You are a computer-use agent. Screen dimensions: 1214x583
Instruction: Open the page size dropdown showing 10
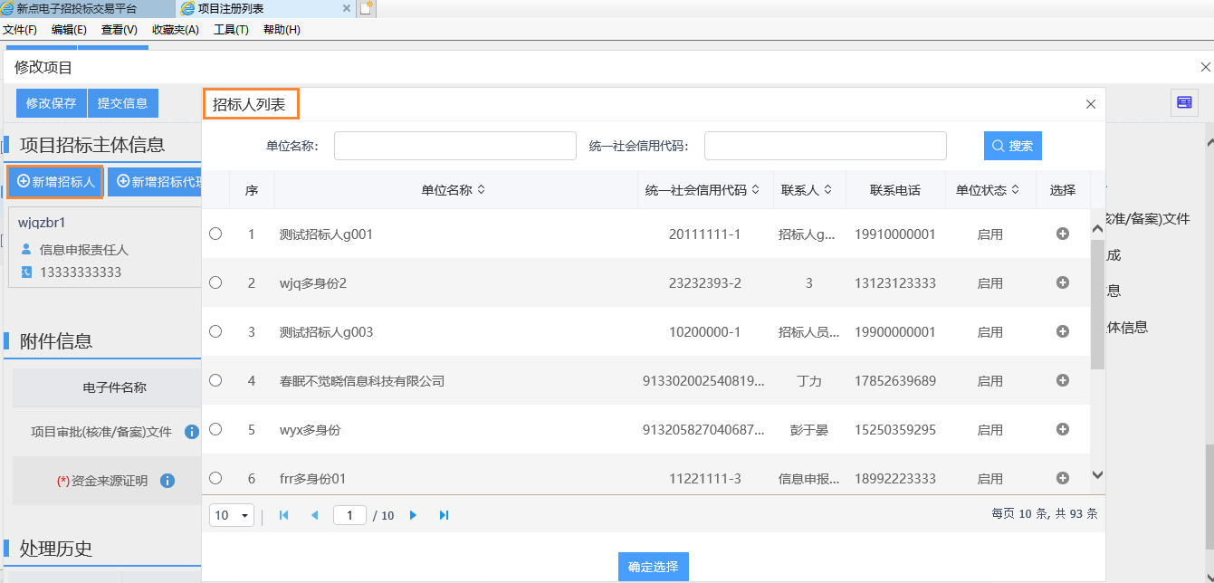coord(233,515)
